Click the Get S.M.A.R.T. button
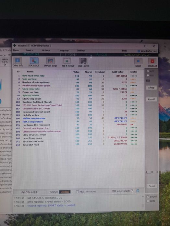170x226 pixels. click(x=30, y=192)
